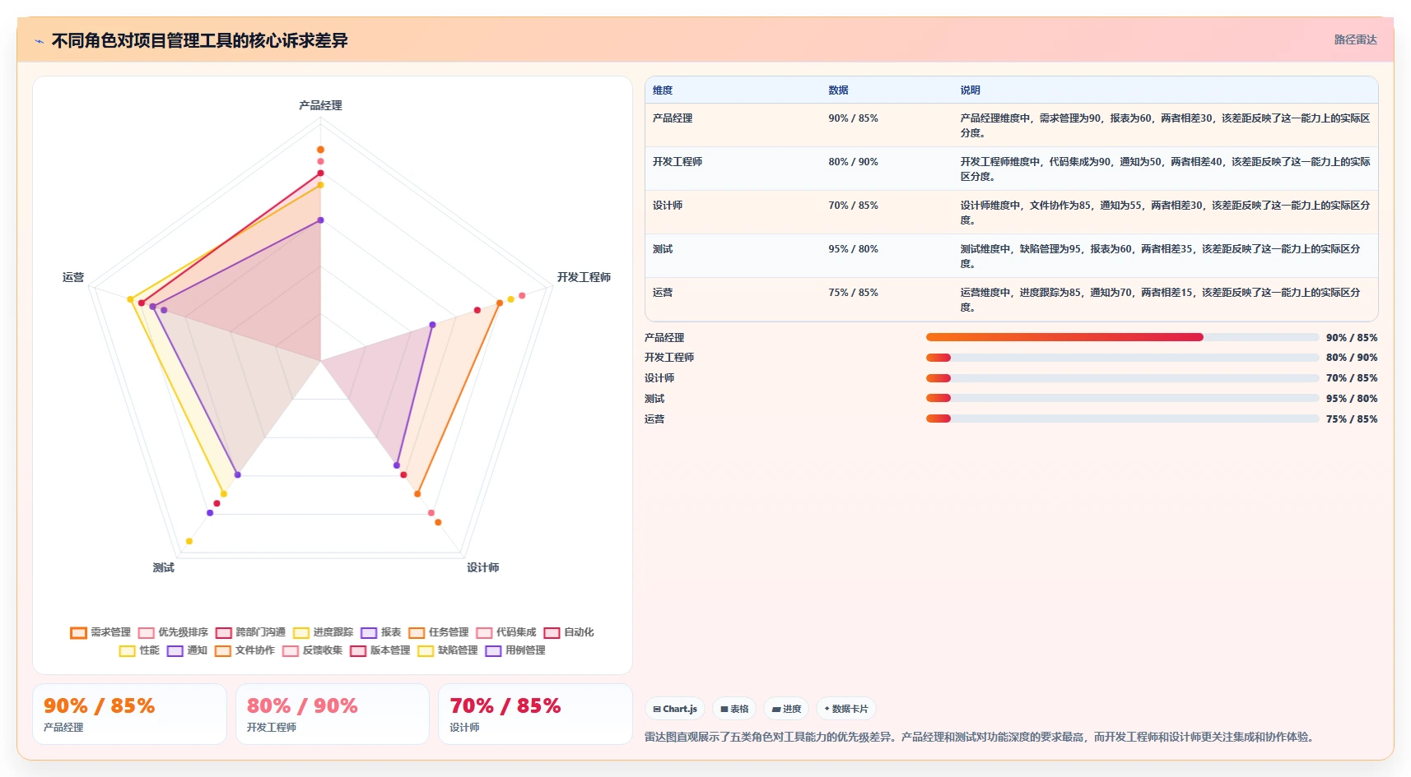Click the 开发工程师 radar axis label
The image size is (1411, 777).
pyautogui.click(x=584, y=277)
